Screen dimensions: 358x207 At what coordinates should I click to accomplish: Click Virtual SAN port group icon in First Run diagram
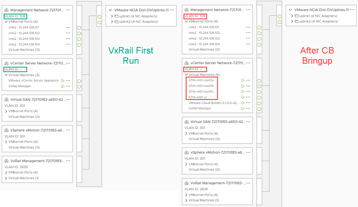pyautogui.click(x=6, y=100)
